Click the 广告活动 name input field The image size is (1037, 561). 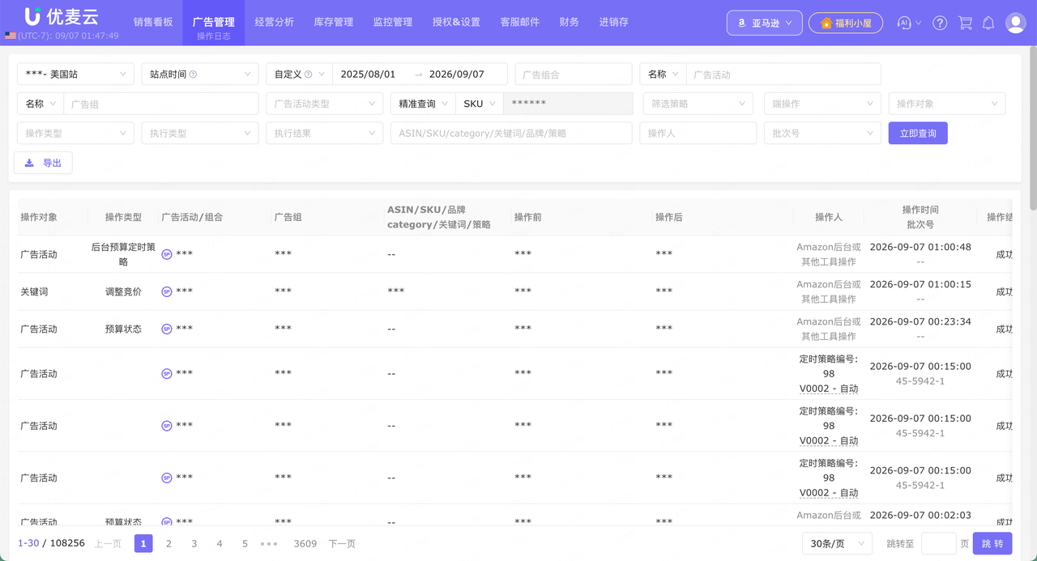coord(783,74)
